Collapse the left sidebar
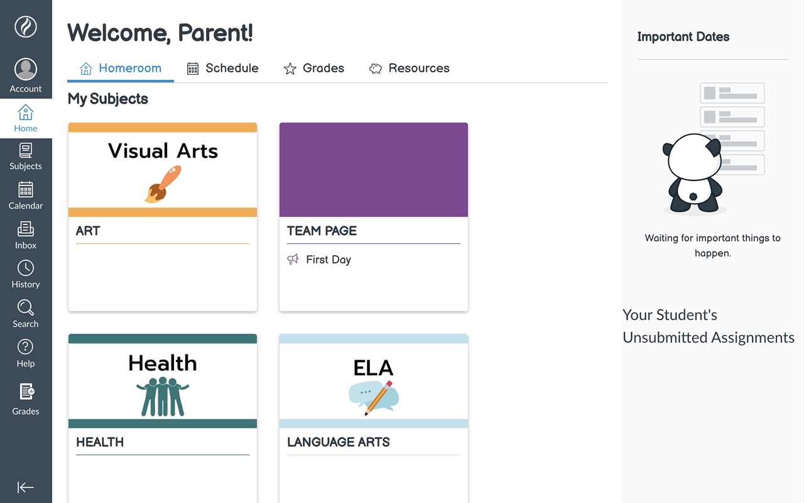Screen dimensions: 804x503 tap(26, 487)
